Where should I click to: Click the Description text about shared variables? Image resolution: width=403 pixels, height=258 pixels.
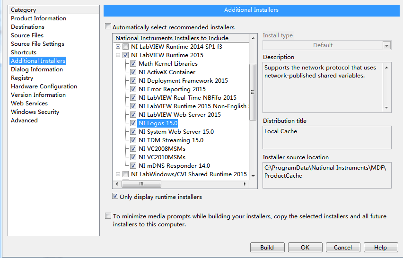(320, 71)
